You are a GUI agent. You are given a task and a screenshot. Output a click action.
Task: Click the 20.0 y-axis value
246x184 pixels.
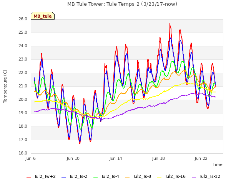(23, 100)
